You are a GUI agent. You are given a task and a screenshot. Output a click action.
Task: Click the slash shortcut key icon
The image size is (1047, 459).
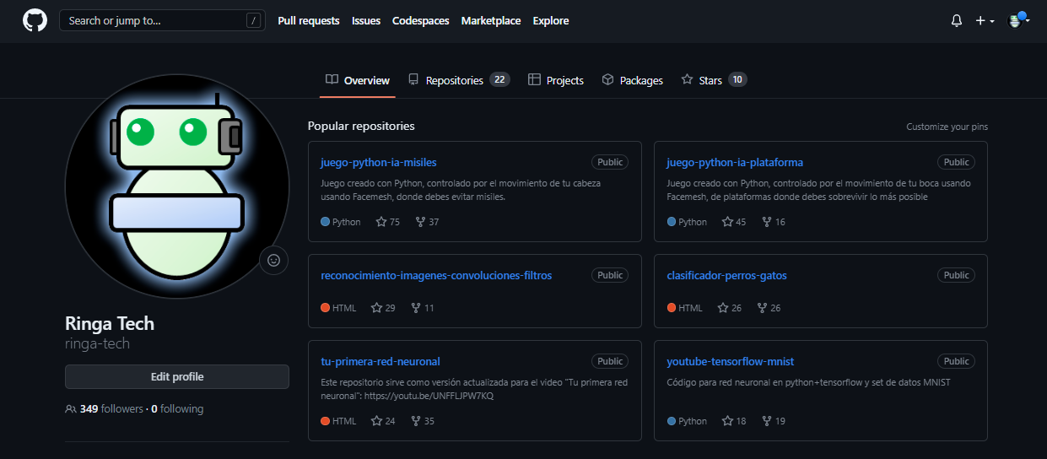click(253, 21)
